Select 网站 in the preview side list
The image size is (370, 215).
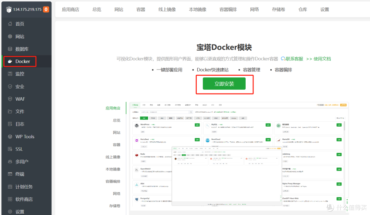(x=116, y=132)
